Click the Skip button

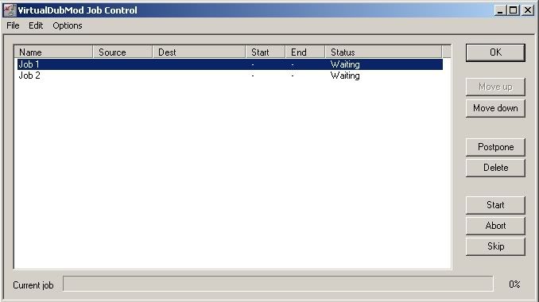click(495, 246)
